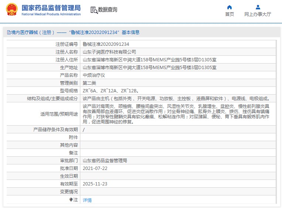
Task: Click the 注册证编号 row label
Action: pos(67,44)
